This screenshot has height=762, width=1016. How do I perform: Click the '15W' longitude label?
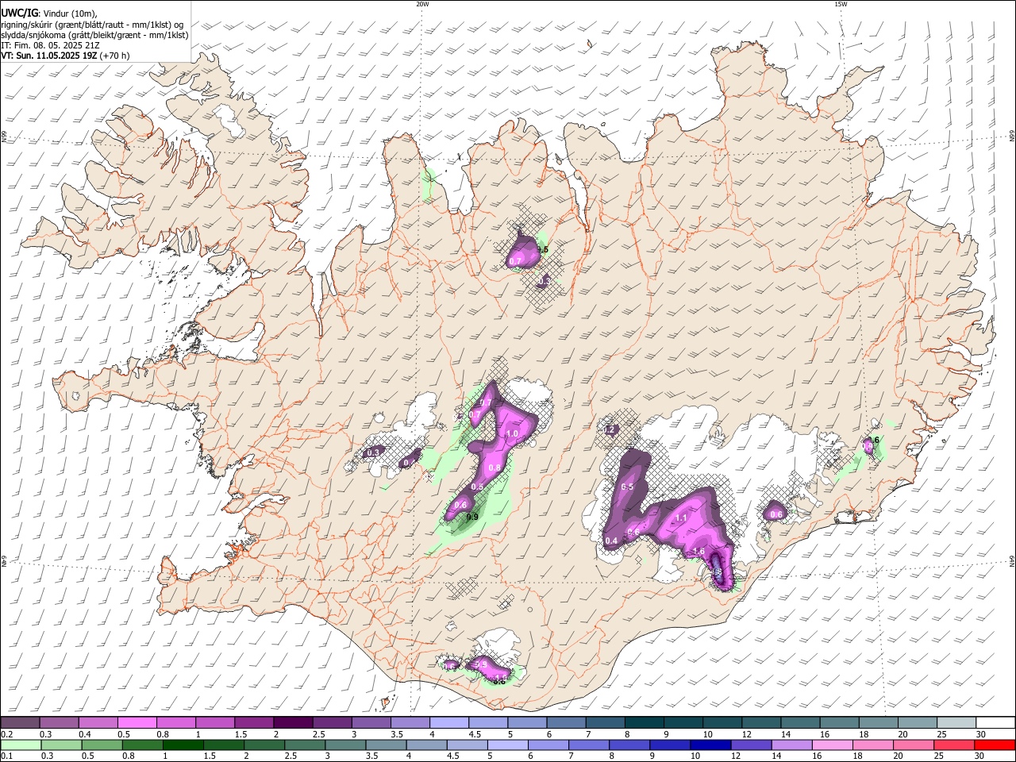click(x=840, y=4)
